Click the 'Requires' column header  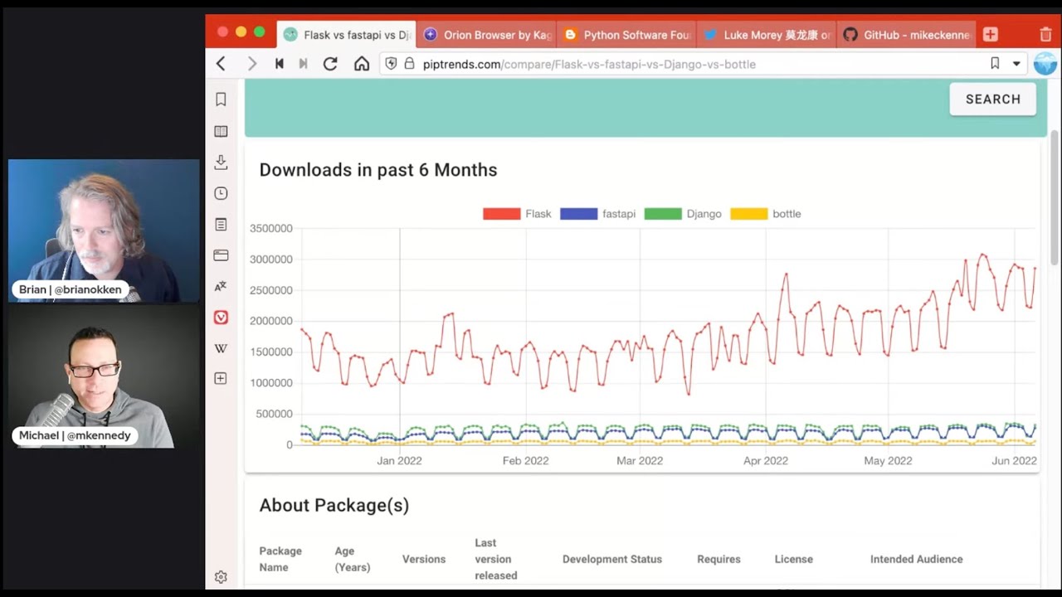coord(719,559)
